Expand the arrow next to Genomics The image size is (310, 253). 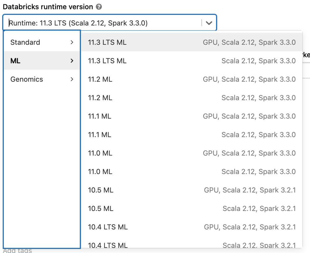pyautogui.click(x=72, y=79)
